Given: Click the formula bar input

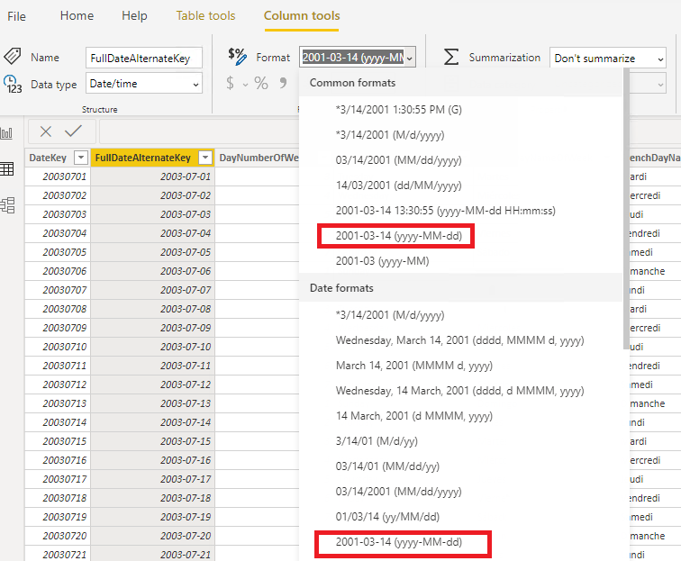Looking at the screenshot, I should [199, 131].
